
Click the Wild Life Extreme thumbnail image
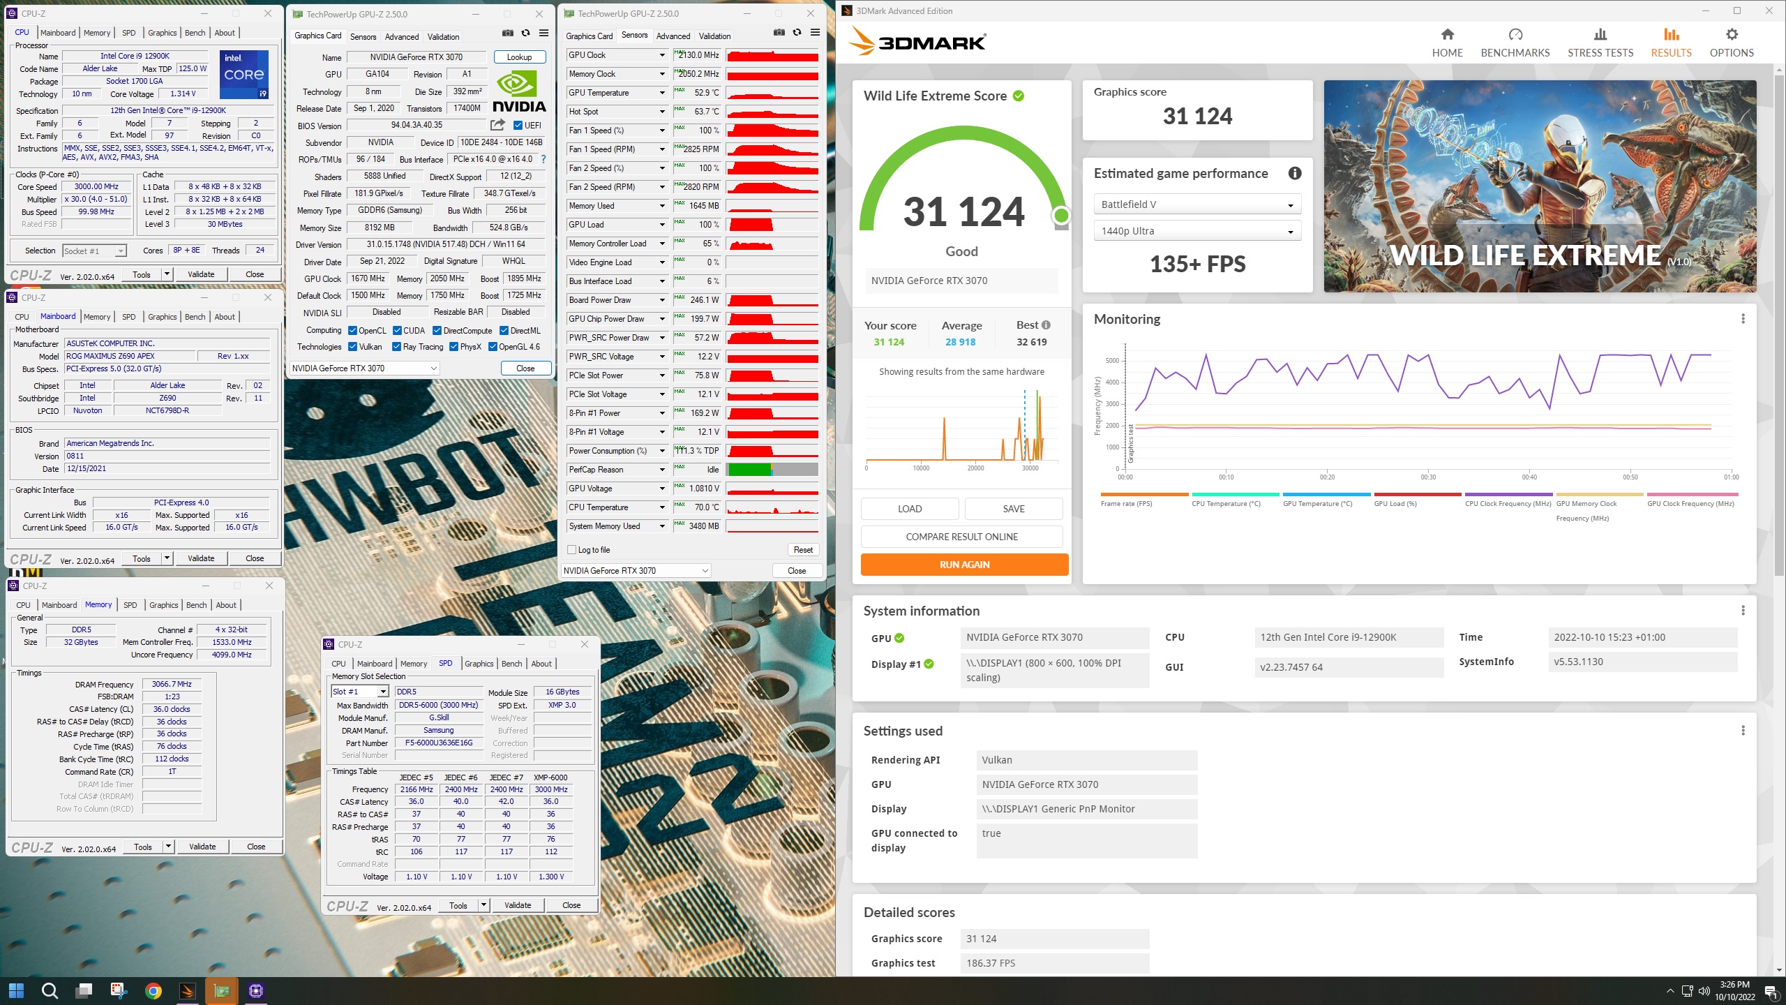click(1540, 186)
